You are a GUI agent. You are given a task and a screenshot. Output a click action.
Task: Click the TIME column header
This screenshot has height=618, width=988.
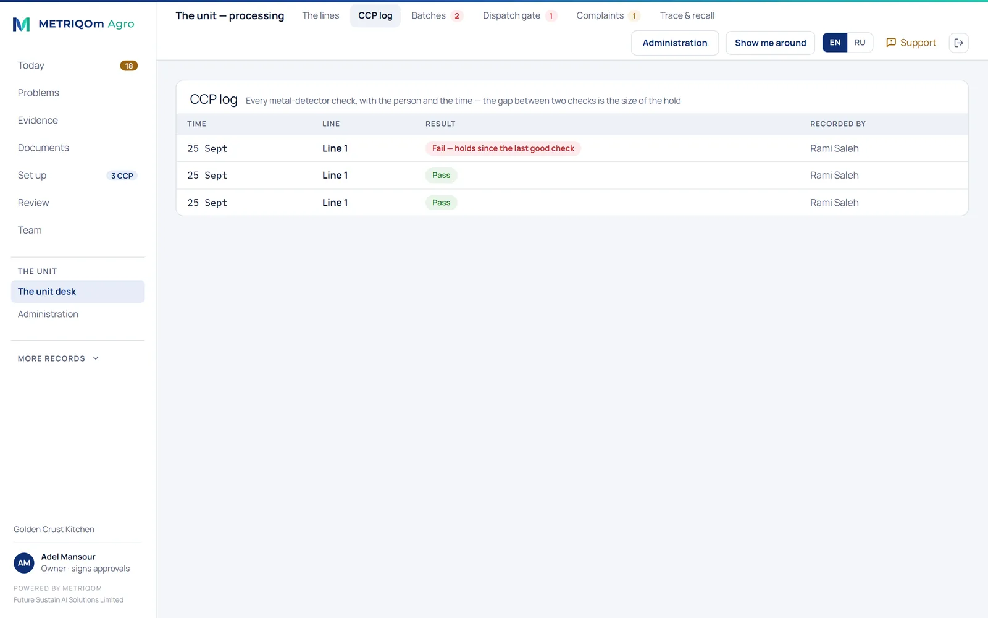click(197, 124)
